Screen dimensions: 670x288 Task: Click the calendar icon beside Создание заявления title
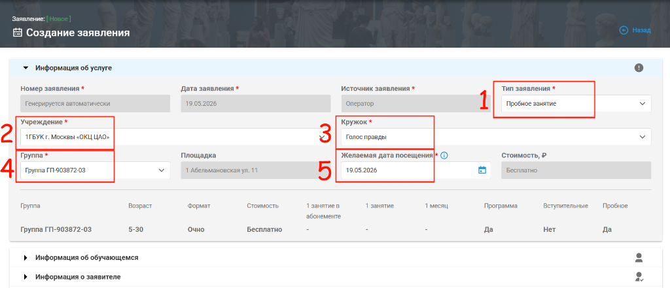18,33
